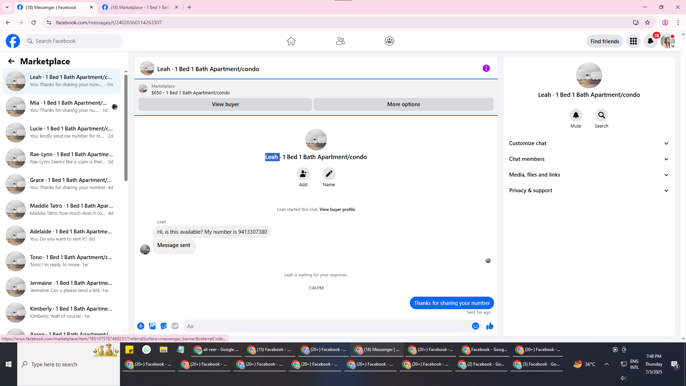Open conversation information purple icon
This screenshot has height=386, width=686.
tap(486, 68)
